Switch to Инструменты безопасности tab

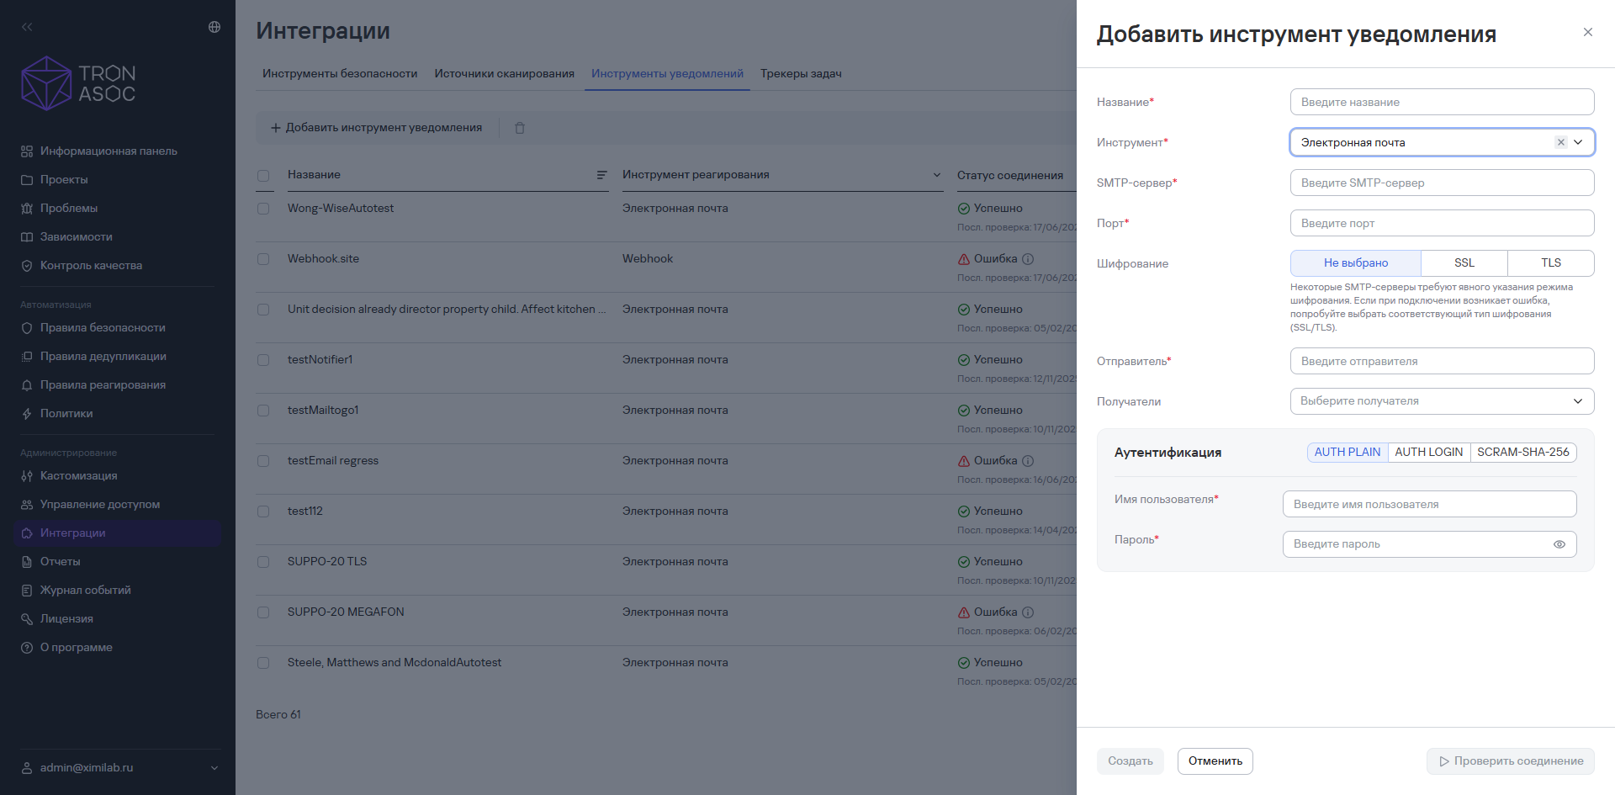[340, 74]
